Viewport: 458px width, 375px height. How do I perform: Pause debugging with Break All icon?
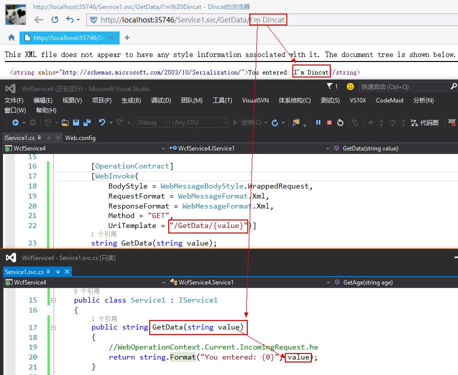click(318, 122)
